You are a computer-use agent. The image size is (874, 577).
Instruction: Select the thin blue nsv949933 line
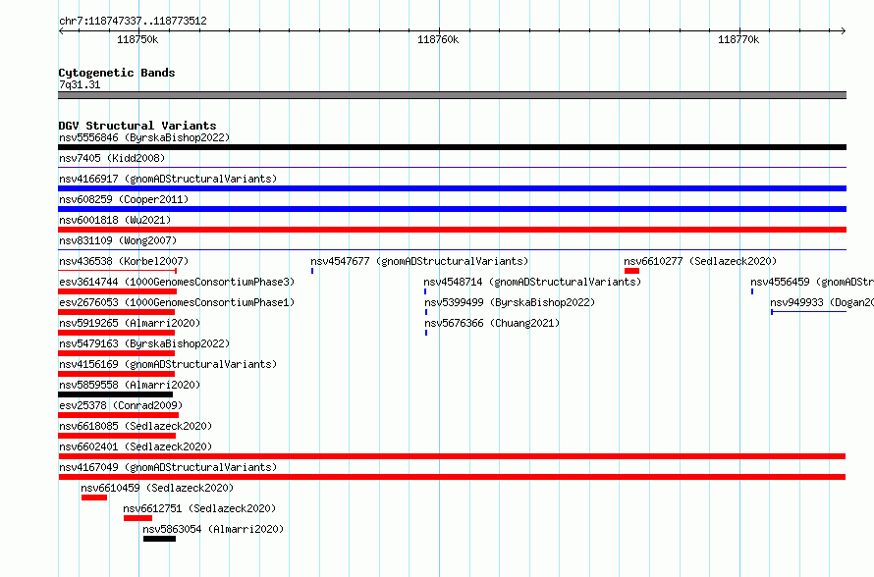809,312
